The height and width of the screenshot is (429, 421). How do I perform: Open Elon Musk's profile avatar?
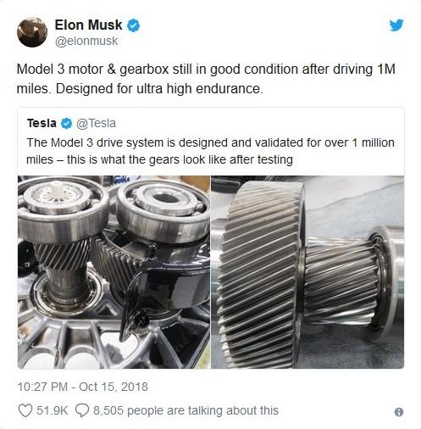tap(32, 32)
